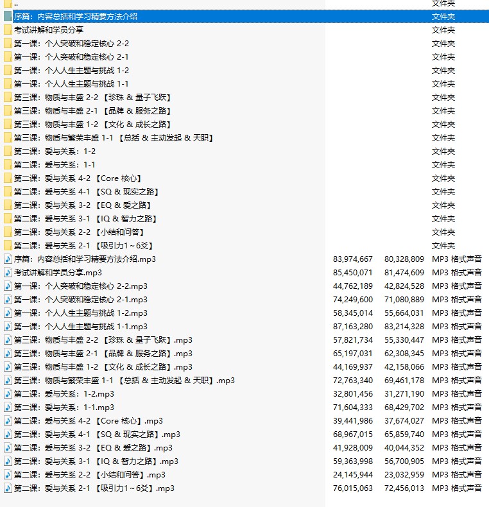Click MP3 icon of 第二课：爱与关系：1-1.mp3
Viewport: 489px width, 507px height.
(x=8, y=408)
